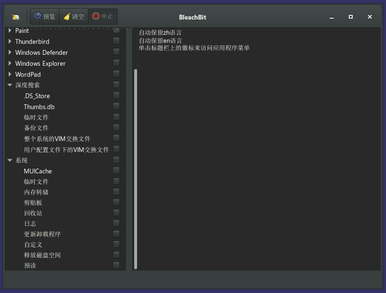Click the 自动保留en语言 log line
The width and height of the screenshot is (386, 293).
pos(160,40)
